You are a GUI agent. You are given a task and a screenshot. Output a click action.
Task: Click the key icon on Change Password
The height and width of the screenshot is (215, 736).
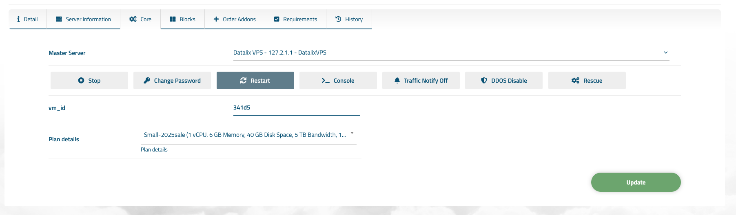(x=147, y=81)
